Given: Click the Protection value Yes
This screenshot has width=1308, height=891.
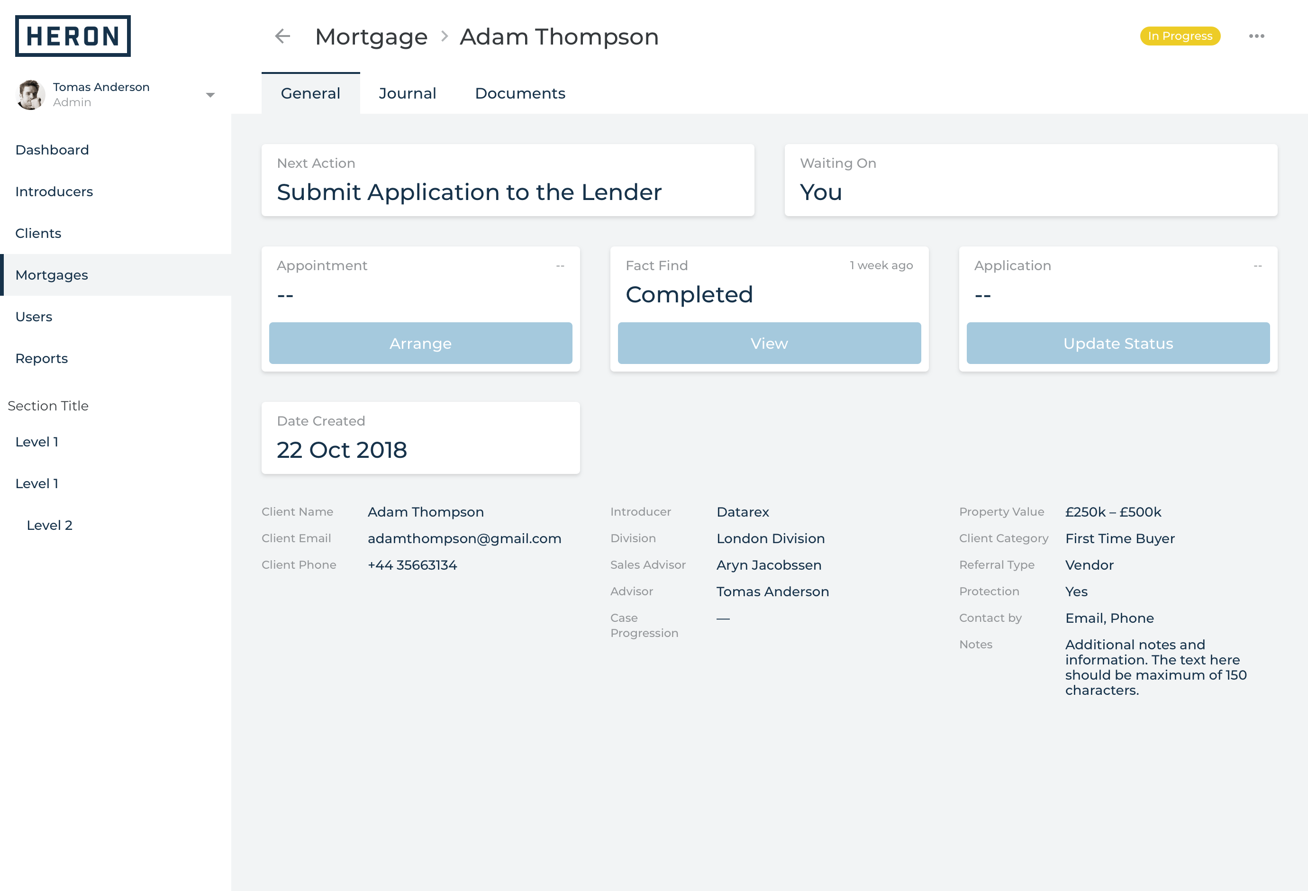Looking at the screenshot, I should [x=1076, y=591].
